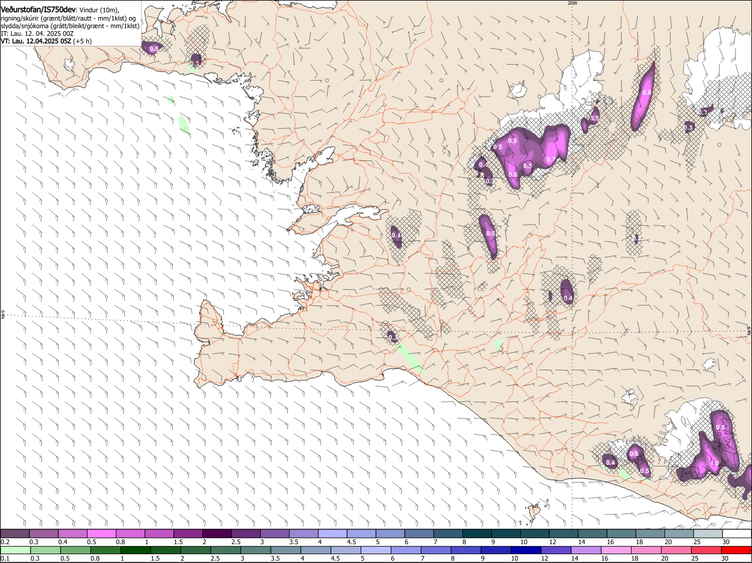Pick the 4 swatch in the purple snow scale

pyautogui.click(x=333, y=534)
